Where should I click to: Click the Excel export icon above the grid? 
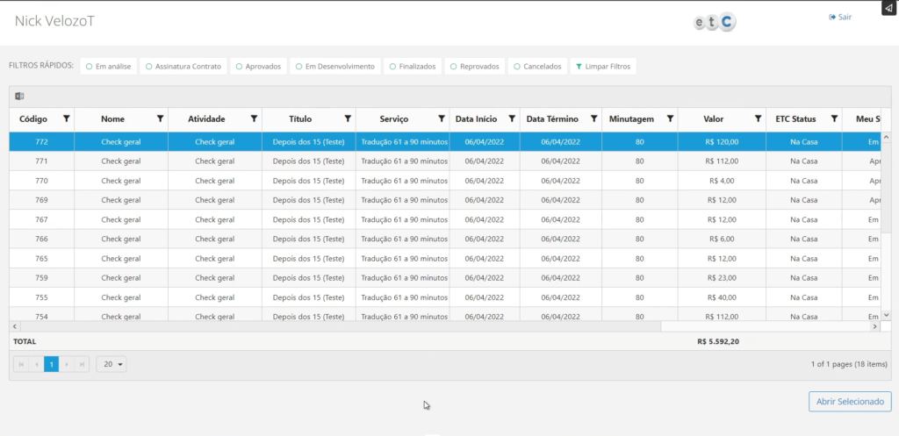click(19, 96)
